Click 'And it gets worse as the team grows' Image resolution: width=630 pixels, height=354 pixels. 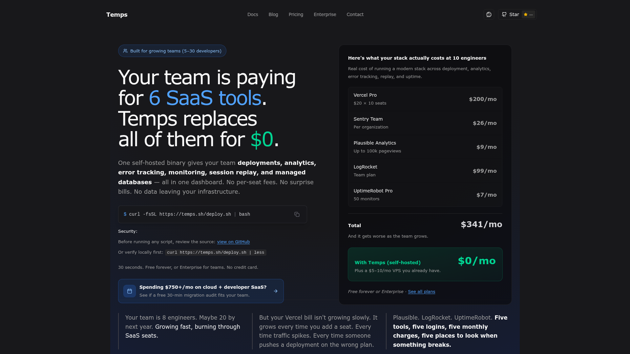pos(388,236)
